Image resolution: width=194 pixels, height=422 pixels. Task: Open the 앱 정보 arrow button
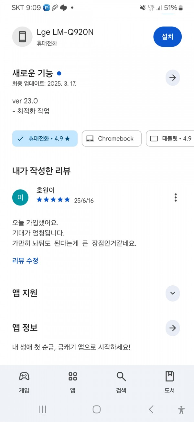point(173,328)
